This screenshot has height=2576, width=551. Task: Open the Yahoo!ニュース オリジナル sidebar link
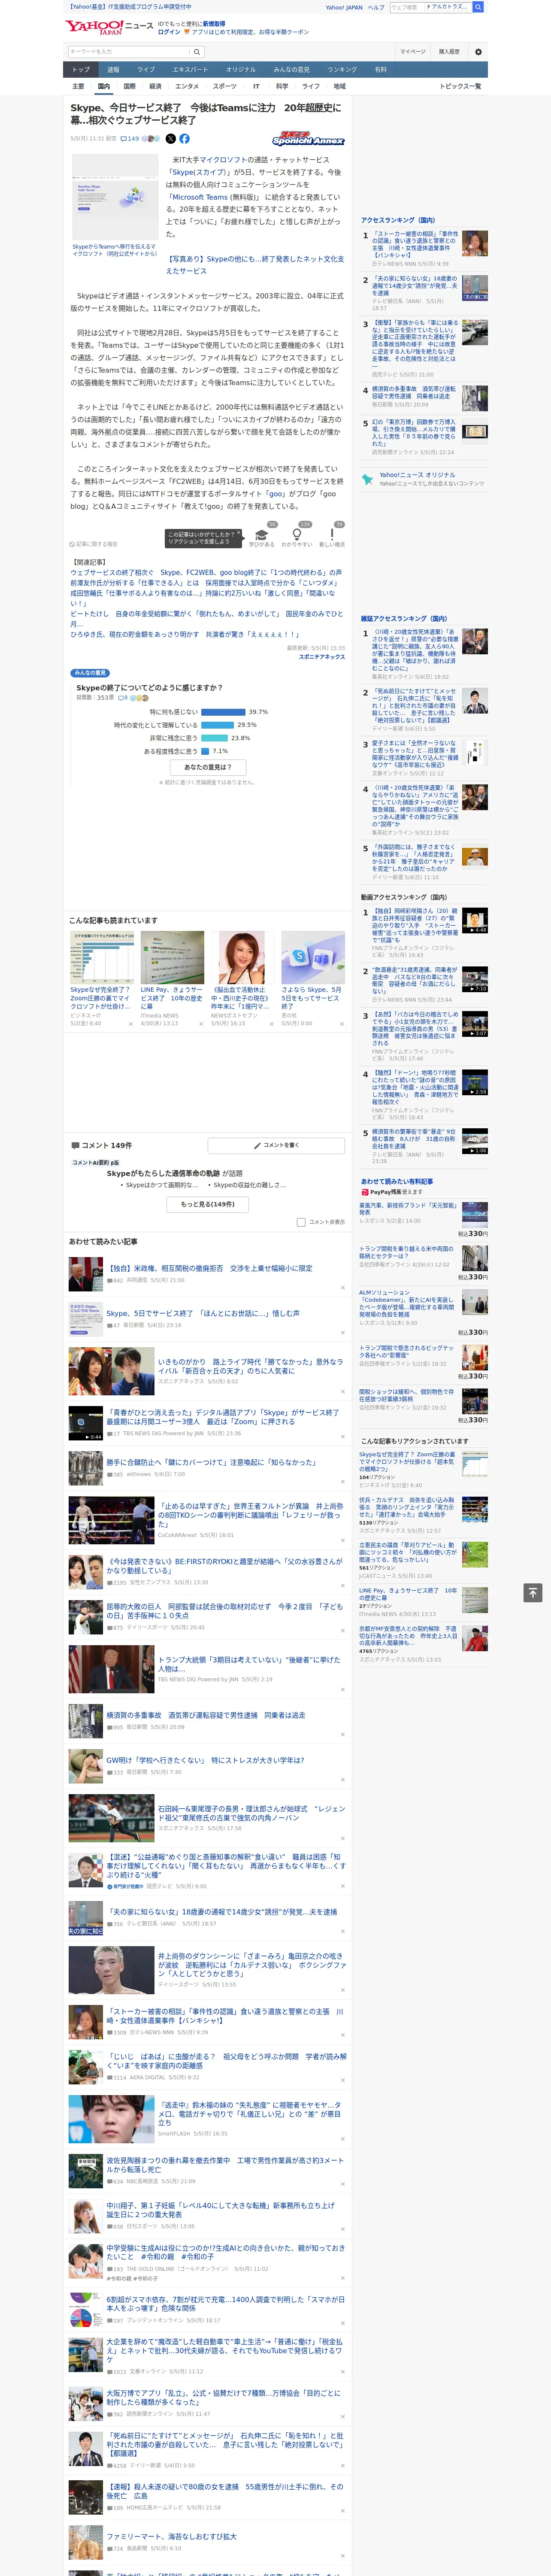click(417, 475)
